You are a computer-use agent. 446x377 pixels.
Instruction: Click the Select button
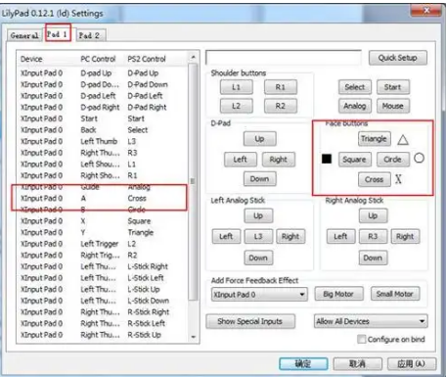click(x=355, y=87)
